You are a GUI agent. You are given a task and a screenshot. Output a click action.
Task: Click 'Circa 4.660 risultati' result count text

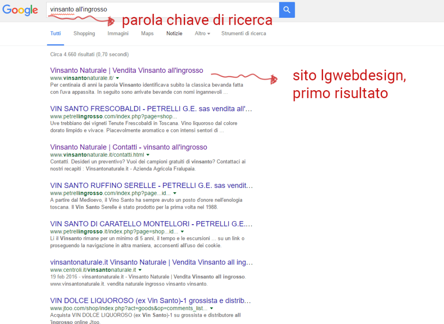pyautogui.click(x=89, y=54)
